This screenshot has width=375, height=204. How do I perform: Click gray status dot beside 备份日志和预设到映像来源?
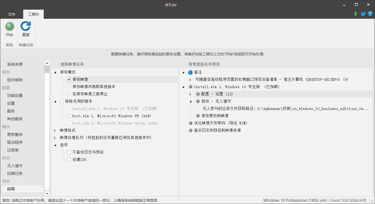coord(191,130)
